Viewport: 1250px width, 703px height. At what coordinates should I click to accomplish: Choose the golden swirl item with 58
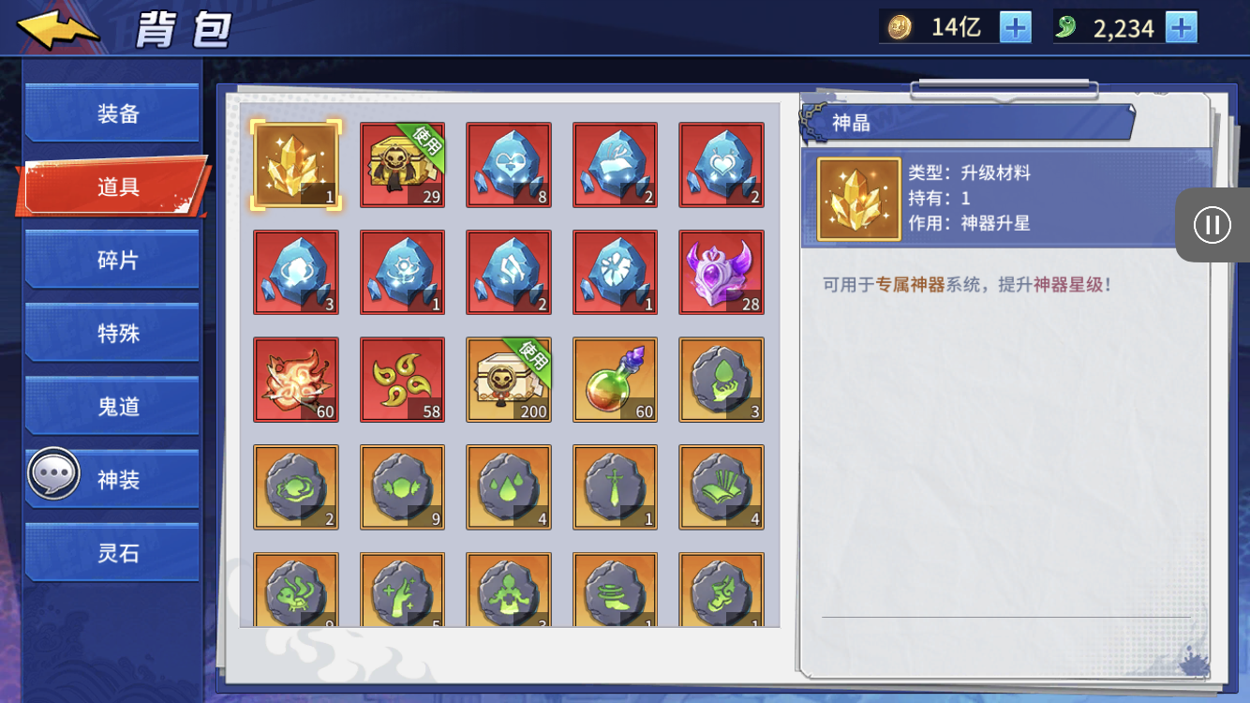(403, 380)
